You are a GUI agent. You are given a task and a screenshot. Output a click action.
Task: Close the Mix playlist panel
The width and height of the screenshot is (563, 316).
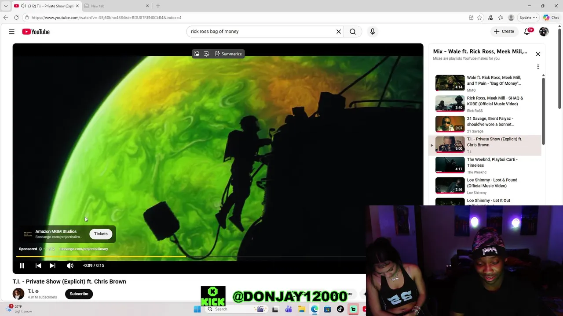[538, 54]
